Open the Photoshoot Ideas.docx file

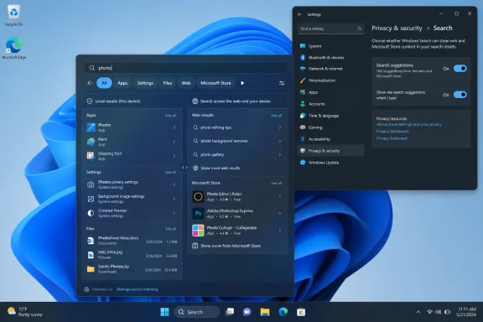tap(132, 241)
